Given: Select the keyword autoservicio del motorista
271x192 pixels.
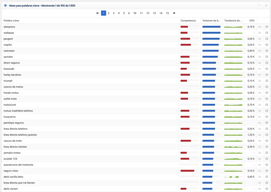Looking at the screenshot, I should pyautogui.click(x=18, y=165).
